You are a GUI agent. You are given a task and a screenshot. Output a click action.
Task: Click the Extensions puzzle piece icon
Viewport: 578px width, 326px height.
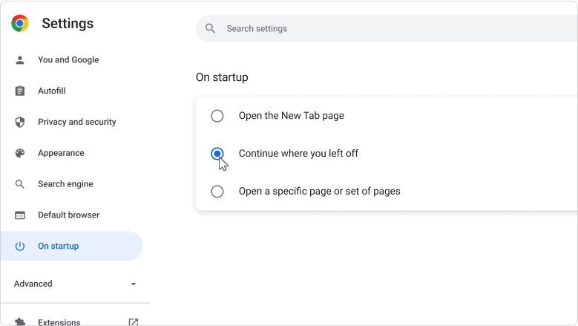20,322
